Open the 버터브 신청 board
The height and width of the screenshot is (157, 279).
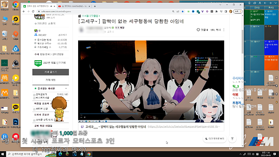coord(42,109)
